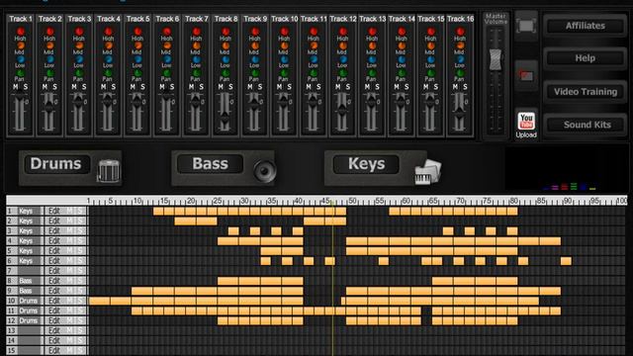Click first orange block in row 10 Drums
Screen dimensions: 633x356
[x=99, y=301]
